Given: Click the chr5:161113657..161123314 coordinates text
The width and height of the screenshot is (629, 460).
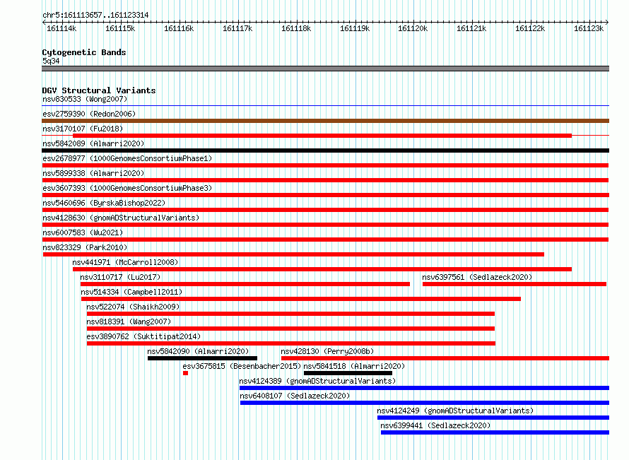Looking at the screenshot, I should (95, 15).
